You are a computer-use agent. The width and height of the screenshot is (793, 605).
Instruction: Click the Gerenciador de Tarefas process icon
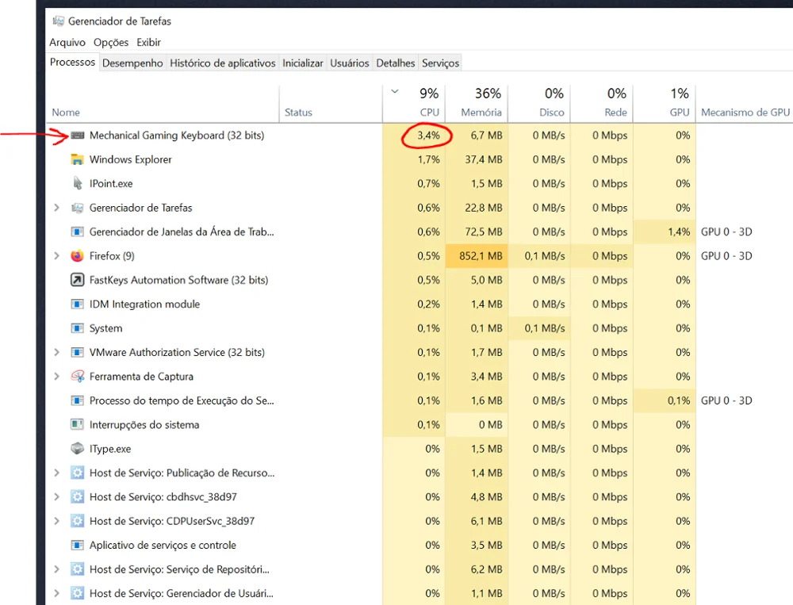(78, 208)
